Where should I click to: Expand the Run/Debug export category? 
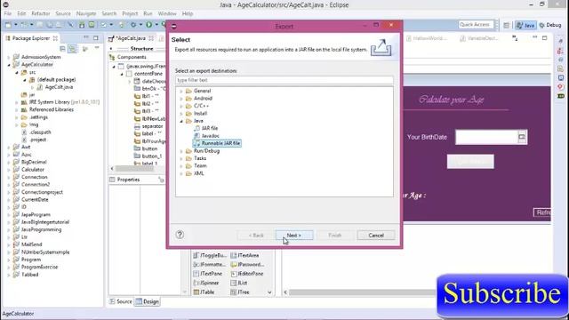[181, 151]
